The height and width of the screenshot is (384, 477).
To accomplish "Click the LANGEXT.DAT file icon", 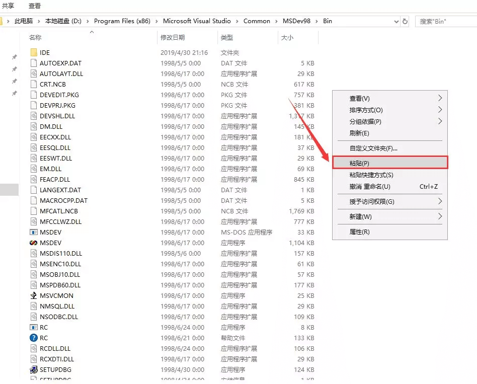I will coord(34,190).
